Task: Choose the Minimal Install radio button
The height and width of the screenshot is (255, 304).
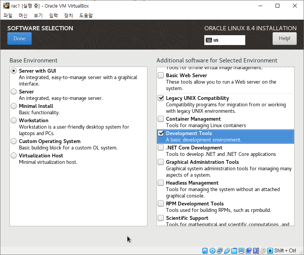Action: pyautogui.click(x=14, y=106)
